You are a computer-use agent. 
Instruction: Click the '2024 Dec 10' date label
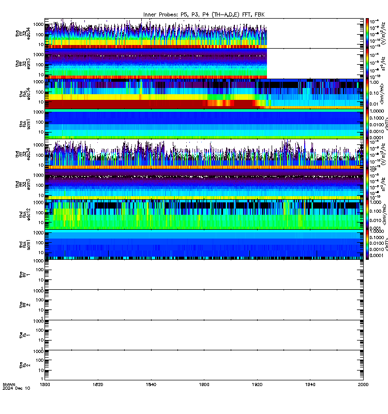pos(17,389)
